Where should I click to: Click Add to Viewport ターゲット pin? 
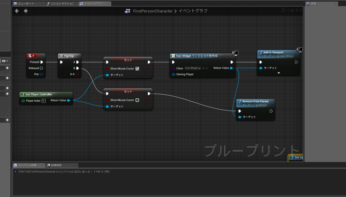pyautogui.click(x=261, y=68)
